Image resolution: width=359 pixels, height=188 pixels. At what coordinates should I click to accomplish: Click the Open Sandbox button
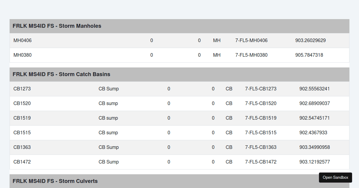pos(335,178)
